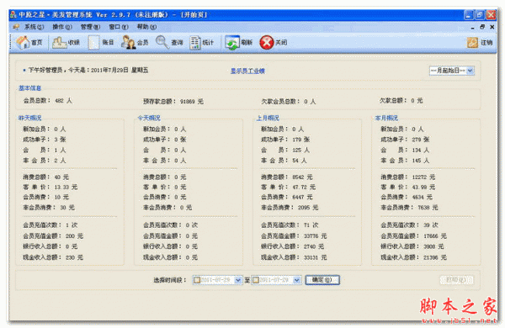Toggle the end date checkbox
The width and height of the screenshot is (505, 328).
255,280
